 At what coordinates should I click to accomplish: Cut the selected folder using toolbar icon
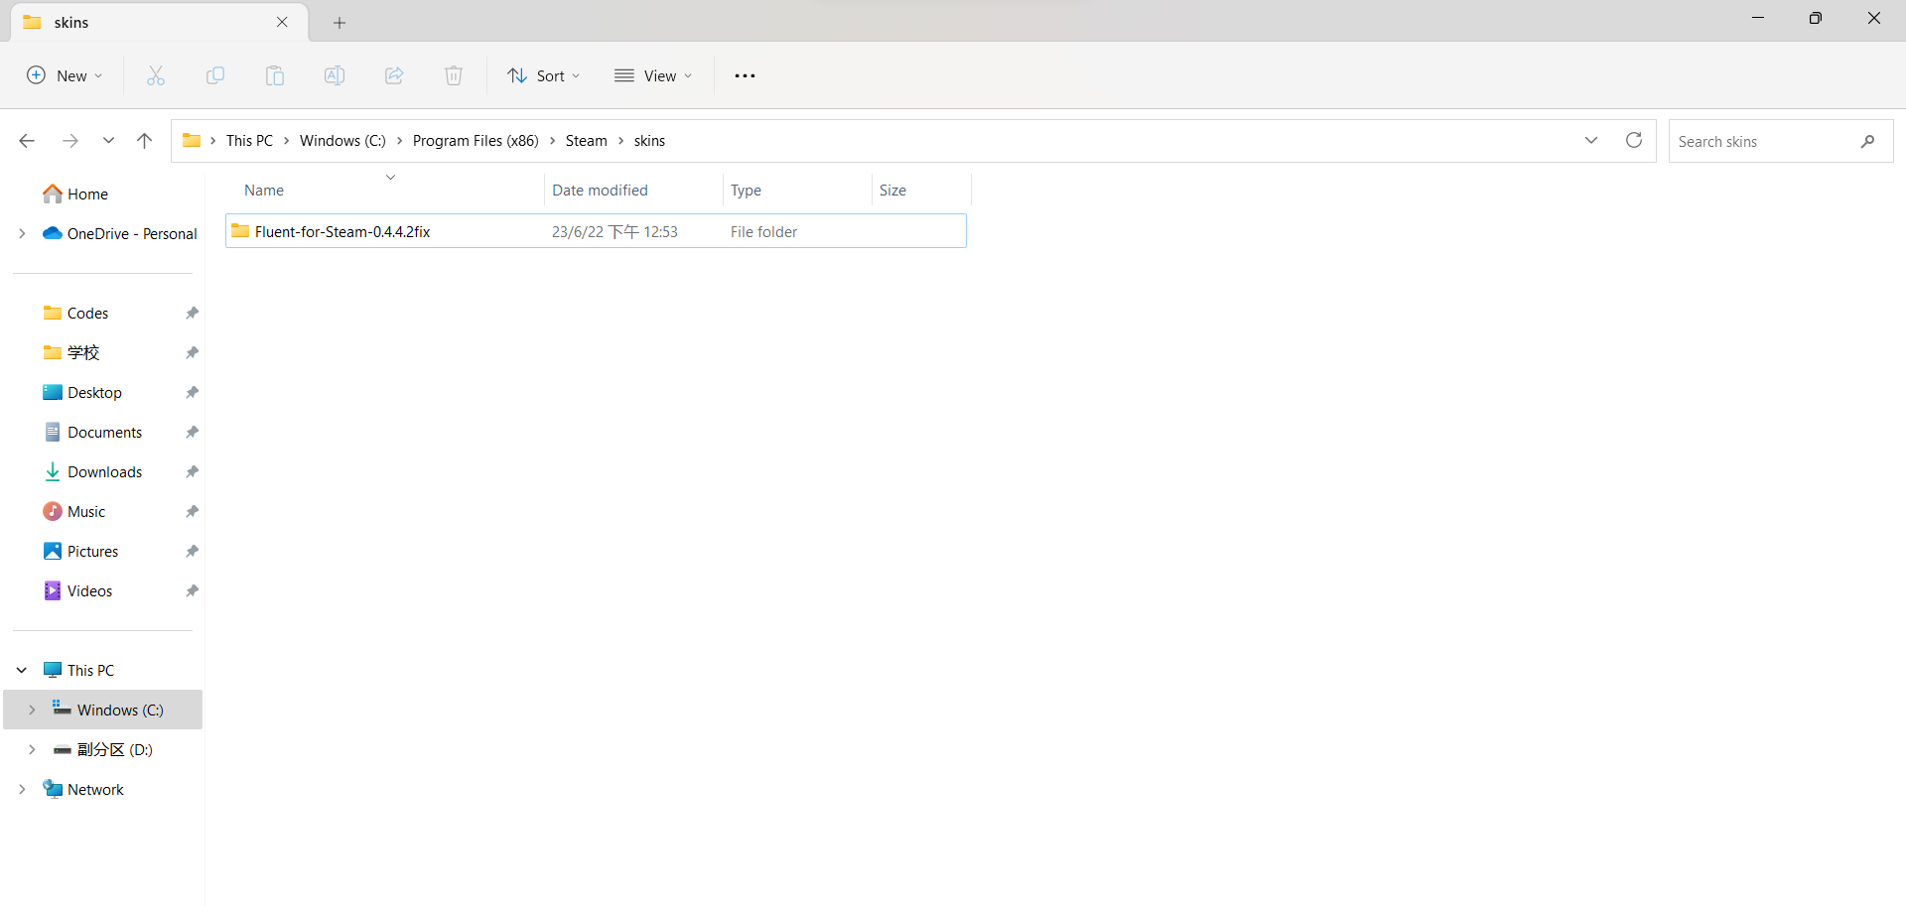pos(156,75)
